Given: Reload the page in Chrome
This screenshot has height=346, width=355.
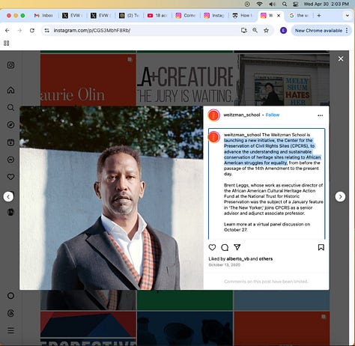Looking at the screenshot, I should pyautogui.click(x=32, y=31).
